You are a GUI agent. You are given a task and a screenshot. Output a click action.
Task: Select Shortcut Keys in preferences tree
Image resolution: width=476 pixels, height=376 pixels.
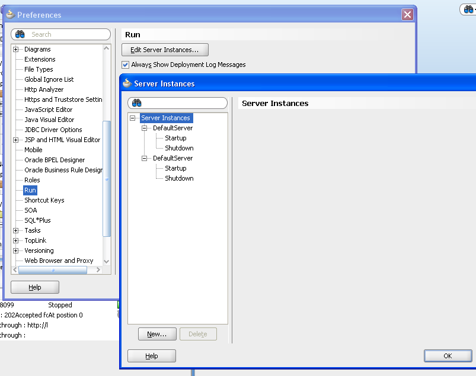(44, 200)
